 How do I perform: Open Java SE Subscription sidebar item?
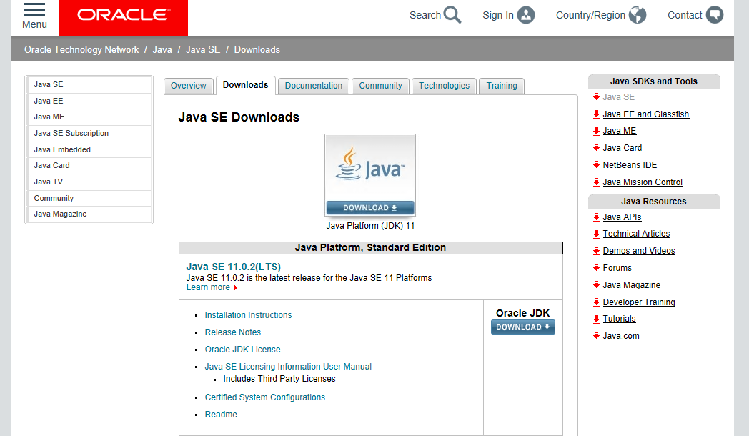click(x=89, y=133)
